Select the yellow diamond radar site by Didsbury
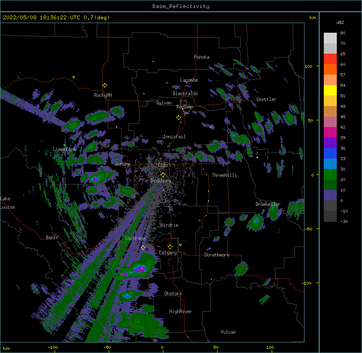This screenshot has width=362, height=353. 163,175
